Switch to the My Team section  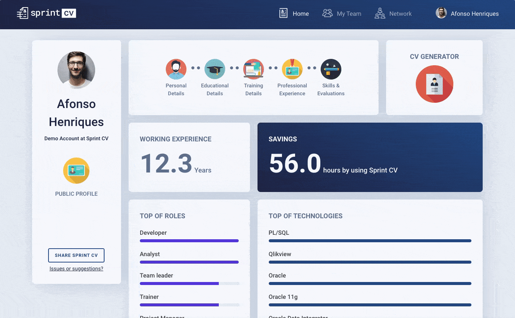(342, 13)
